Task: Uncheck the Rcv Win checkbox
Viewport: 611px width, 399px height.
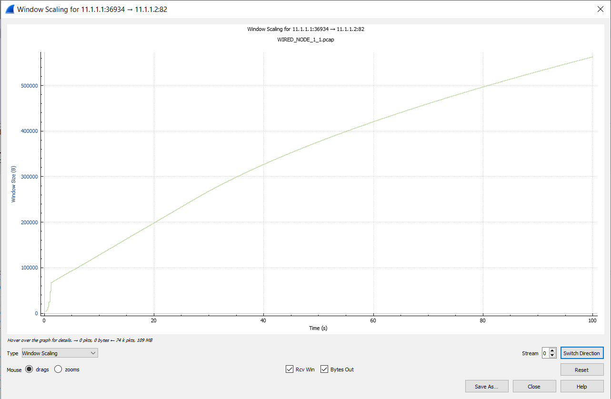Action: pos(290,369)
